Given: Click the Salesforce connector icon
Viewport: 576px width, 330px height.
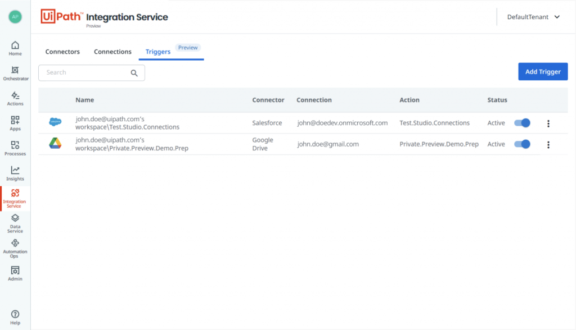Looking at the screenshot, I should [55, 122].
